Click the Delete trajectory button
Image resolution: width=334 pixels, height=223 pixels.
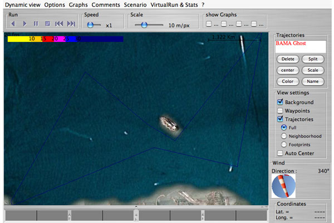click(x=288, y=59)
